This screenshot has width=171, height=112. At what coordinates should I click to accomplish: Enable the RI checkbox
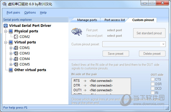tap(152, 93)
